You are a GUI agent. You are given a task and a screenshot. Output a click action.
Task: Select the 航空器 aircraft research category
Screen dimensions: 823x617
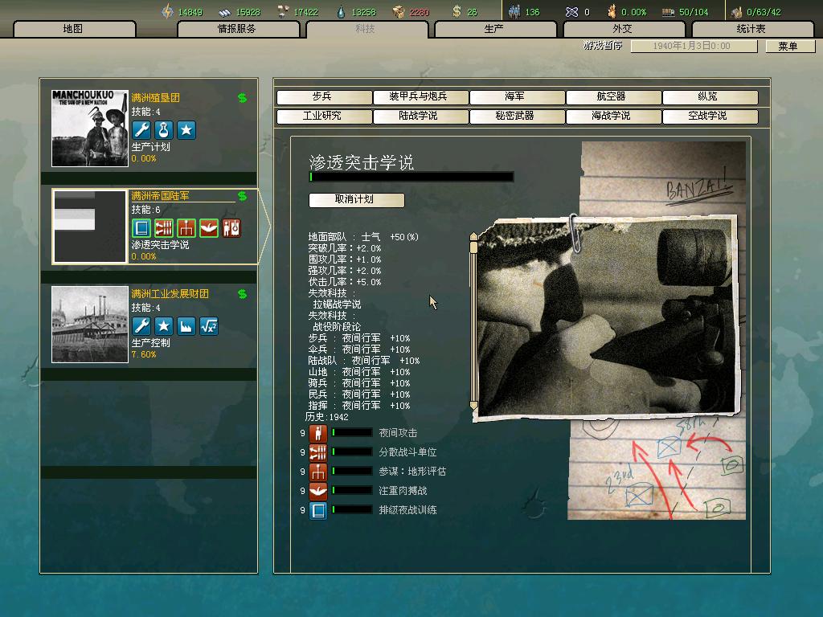613,97
